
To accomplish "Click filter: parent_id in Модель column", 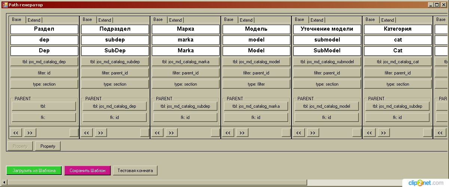I will [257, 73].
